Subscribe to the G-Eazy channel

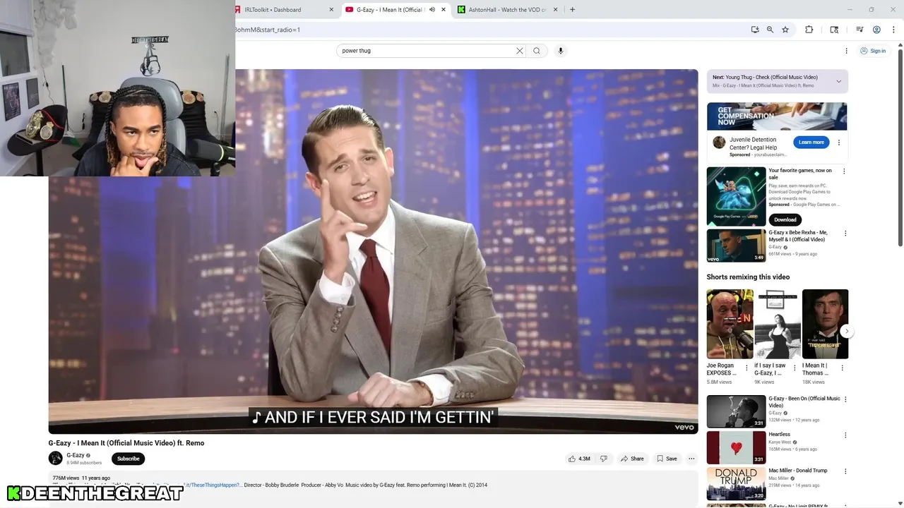[129, 459]
